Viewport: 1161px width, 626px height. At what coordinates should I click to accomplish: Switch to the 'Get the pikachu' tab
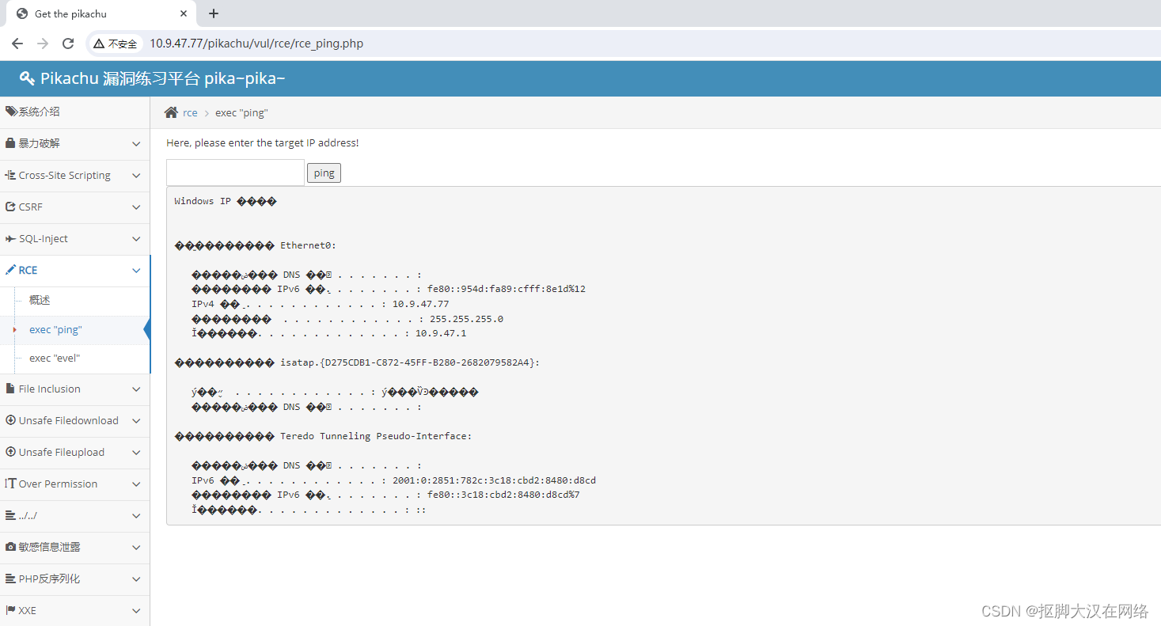pyautogui.click(x=101, y=13)
